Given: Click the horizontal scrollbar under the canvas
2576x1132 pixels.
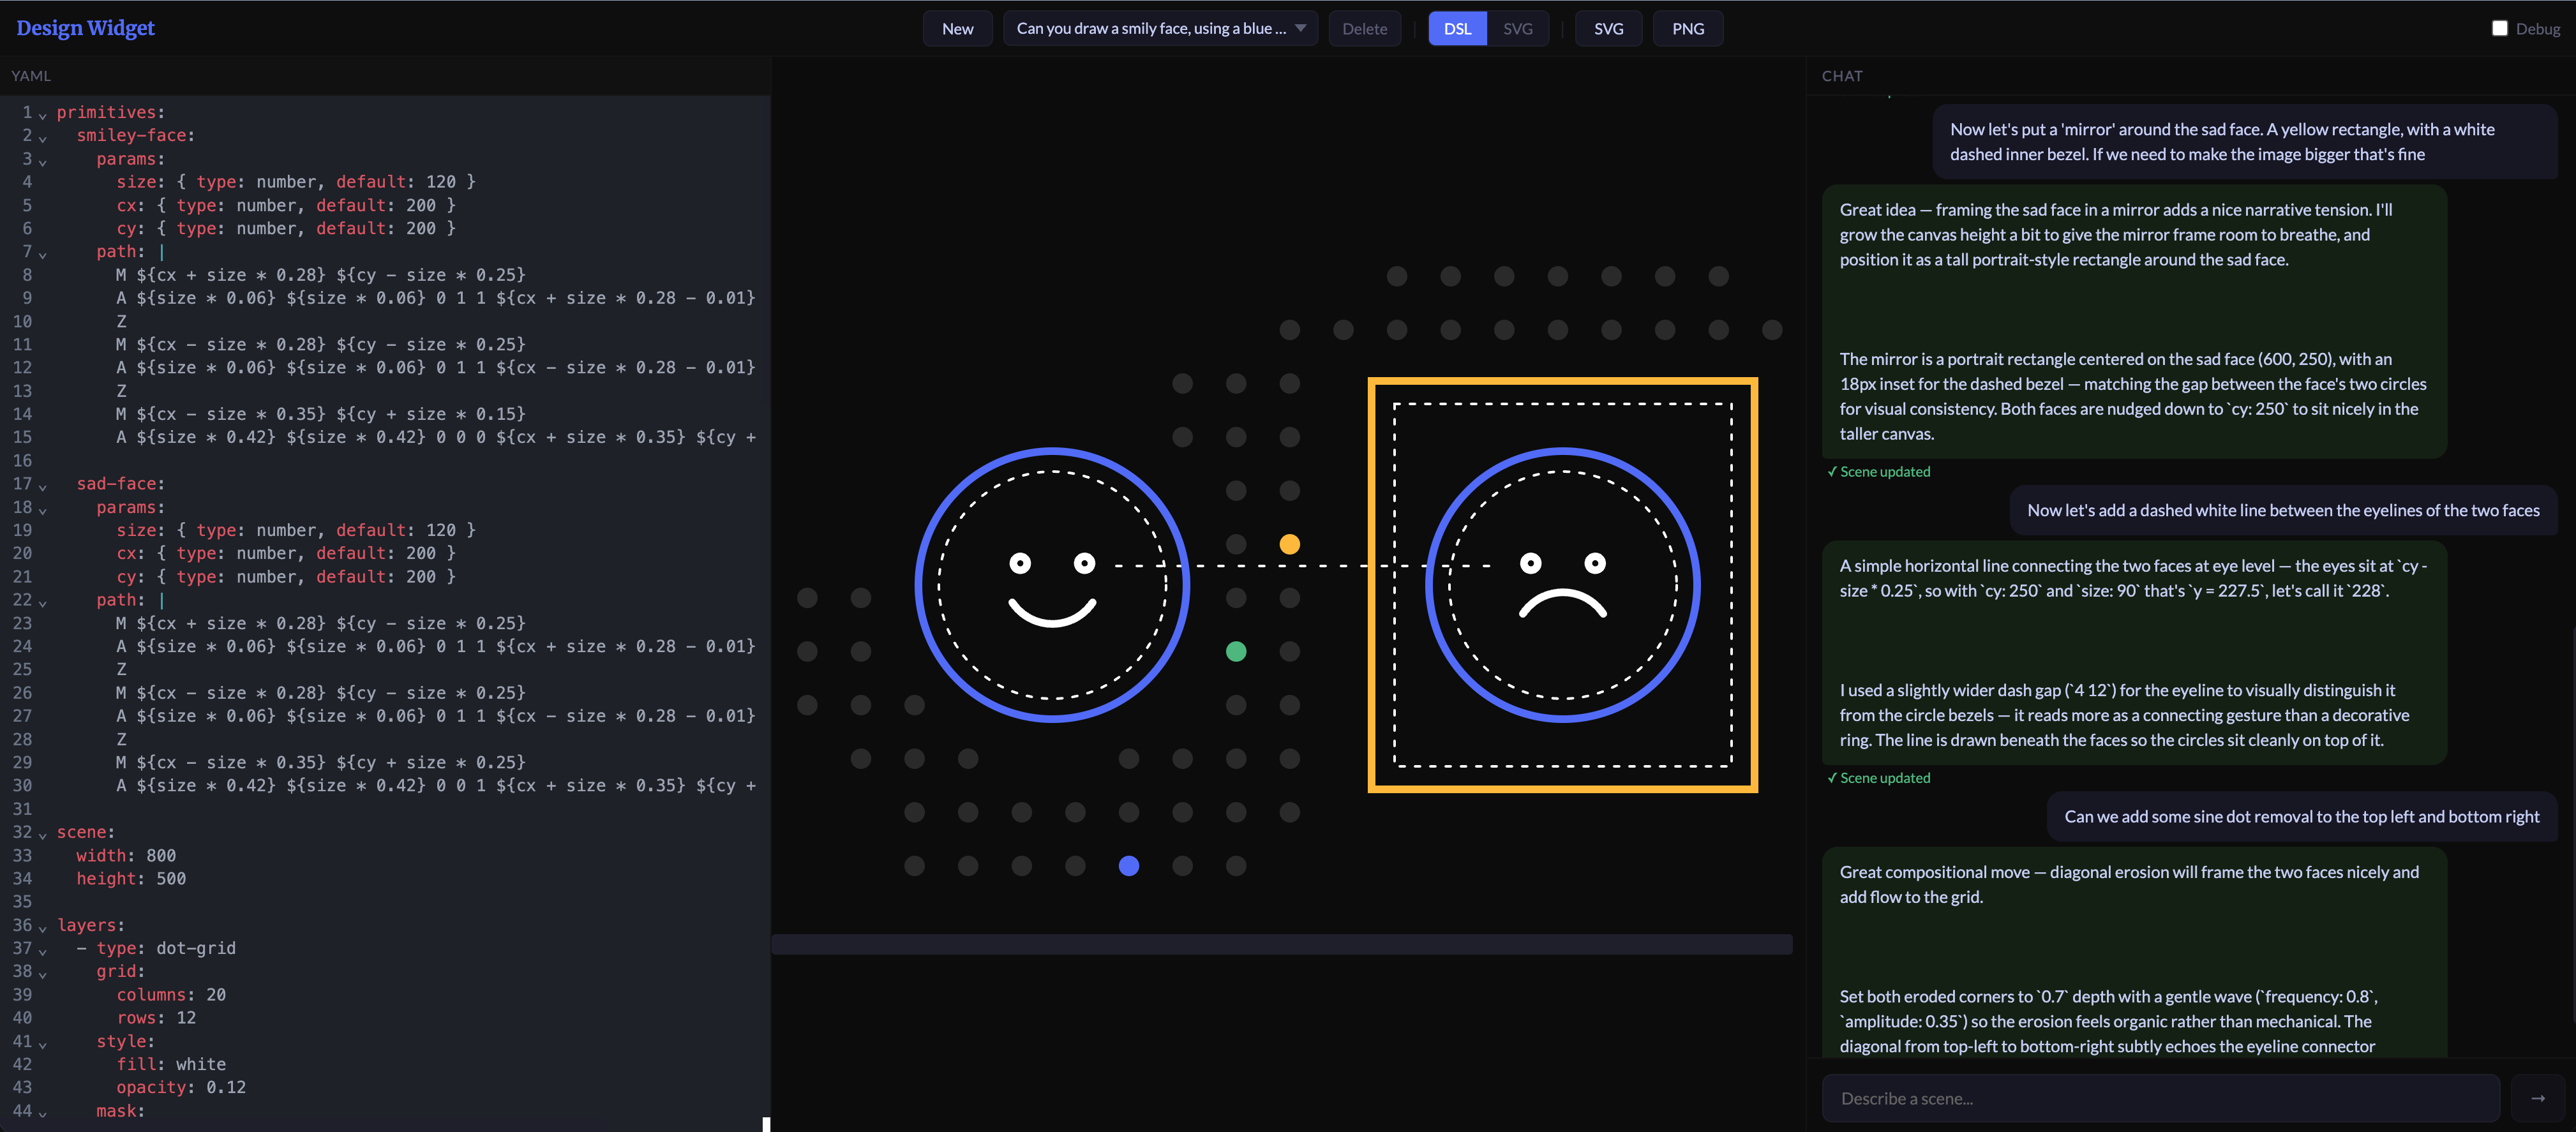Looking at the screenshot, I should [x=1281, y=944].
